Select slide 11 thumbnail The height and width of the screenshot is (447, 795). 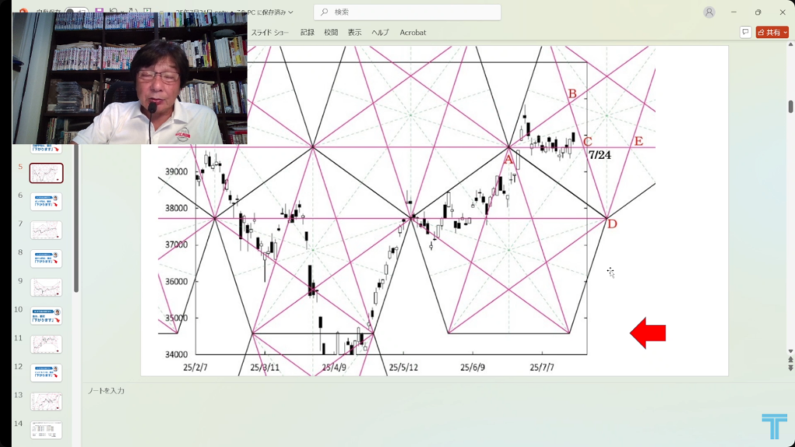[46, 344]
